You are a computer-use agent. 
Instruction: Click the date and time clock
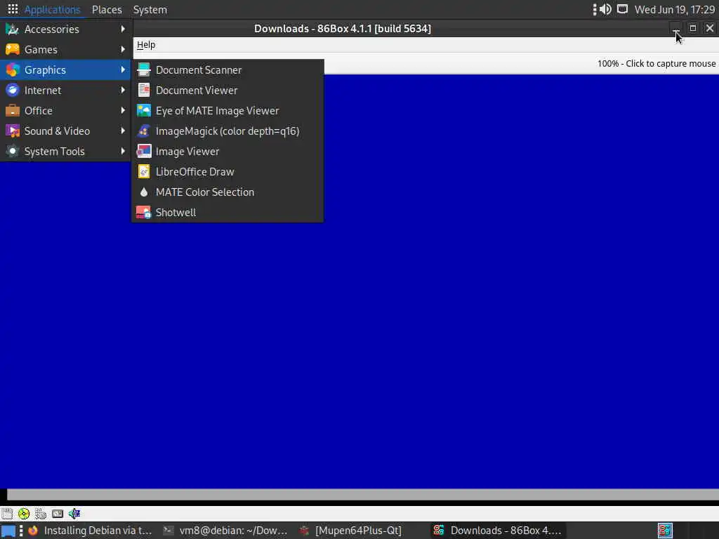tap(675, 10)
